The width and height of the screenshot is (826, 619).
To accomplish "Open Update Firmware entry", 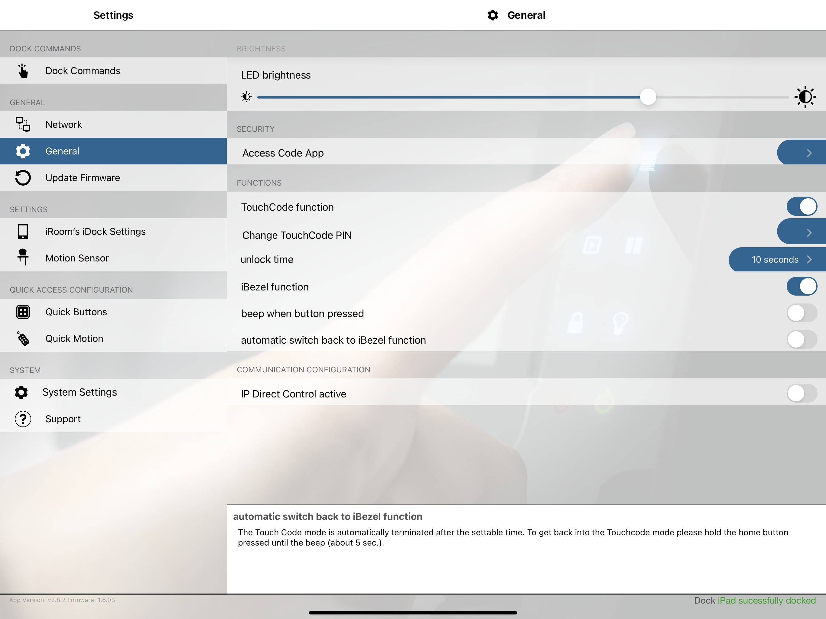I will [x=113, y=178].
